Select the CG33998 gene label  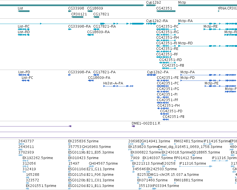[76, 8]
